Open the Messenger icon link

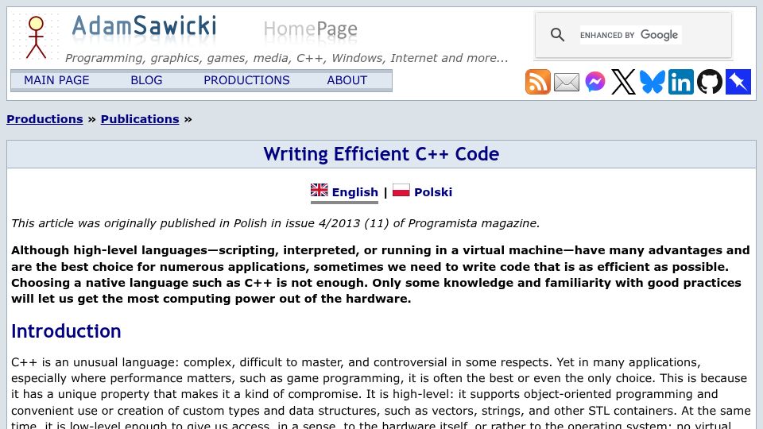coord(595,82)
